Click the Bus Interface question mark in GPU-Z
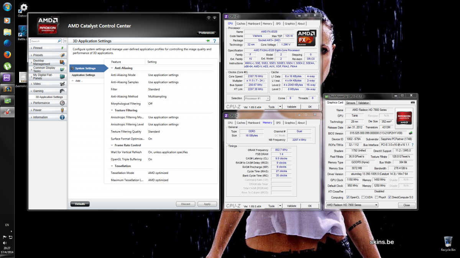Image resolution: width=460 pixels, height=258 pixels. pos(412,145)
